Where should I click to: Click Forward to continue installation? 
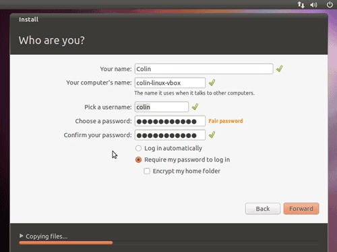pyautogui.click(x=301, y=209)
